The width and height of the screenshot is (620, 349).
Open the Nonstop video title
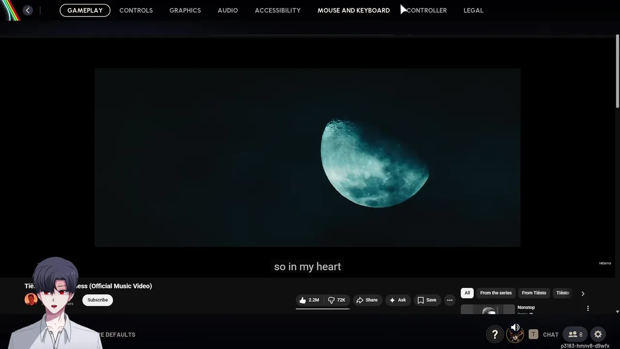526,307
